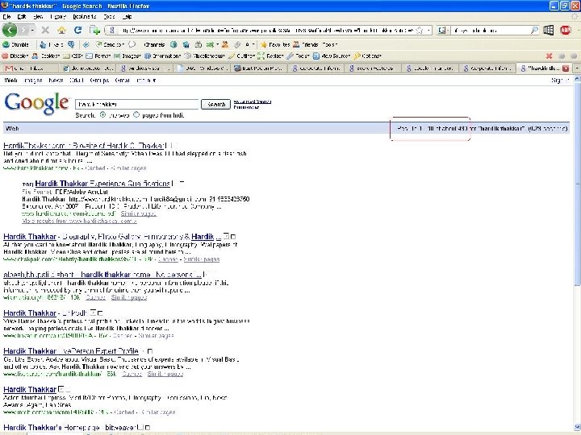Click the red Adblock Plus icon
The height and width of the screenshot is (435, 581).
(566, 30)
